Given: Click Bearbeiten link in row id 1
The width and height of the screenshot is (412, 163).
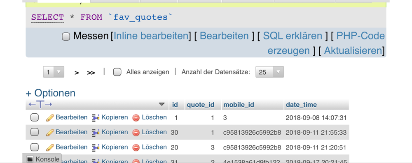Looking at the screenshot, I should [x=71, y=117].
